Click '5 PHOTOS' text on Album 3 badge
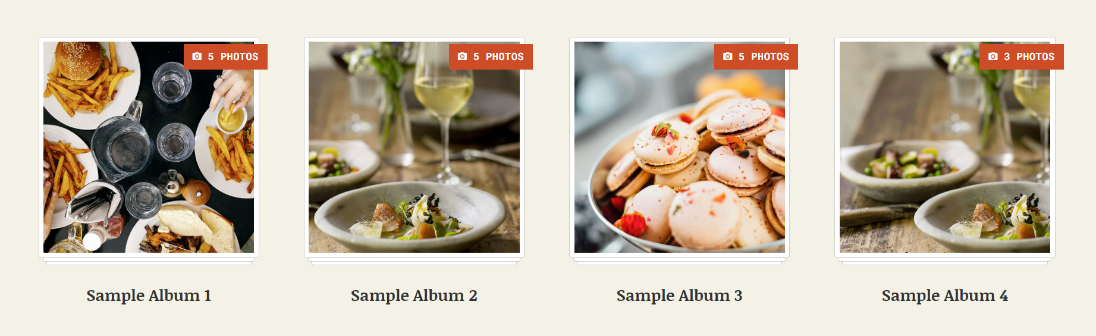The width and height of the screenshot is (1096, 336). point(764,57)
